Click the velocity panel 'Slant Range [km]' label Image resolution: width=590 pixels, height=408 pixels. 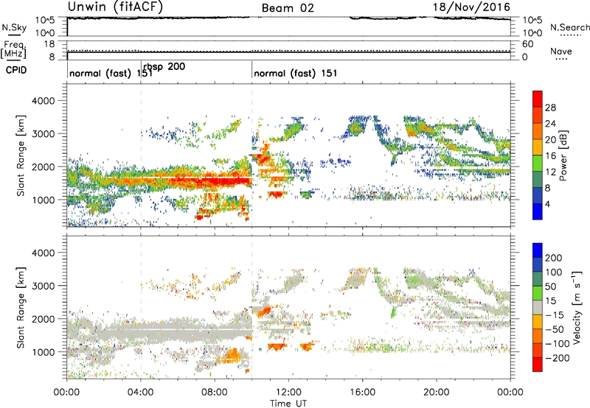pyautogui.click(x=21, y=307)
